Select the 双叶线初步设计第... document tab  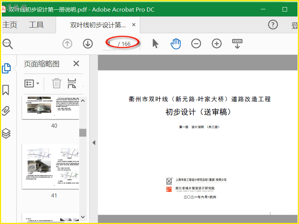pyautogui.click(x=98, y=25)
